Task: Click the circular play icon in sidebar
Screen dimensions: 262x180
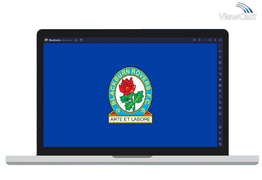Action: click(x=220, y=74)
